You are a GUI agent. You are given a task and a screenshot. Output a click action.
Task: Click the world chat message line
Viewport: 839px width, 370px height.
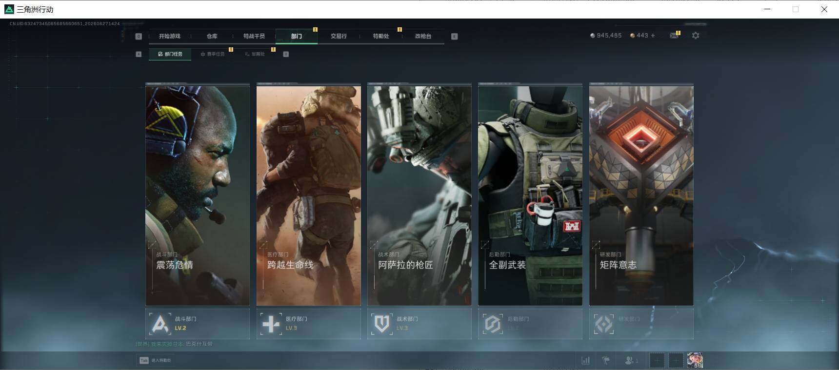174,344
